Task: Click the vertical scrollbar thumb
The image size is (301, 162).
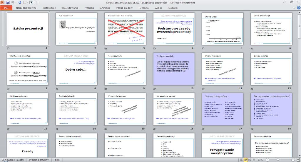Action: click(x=299, y=27)
